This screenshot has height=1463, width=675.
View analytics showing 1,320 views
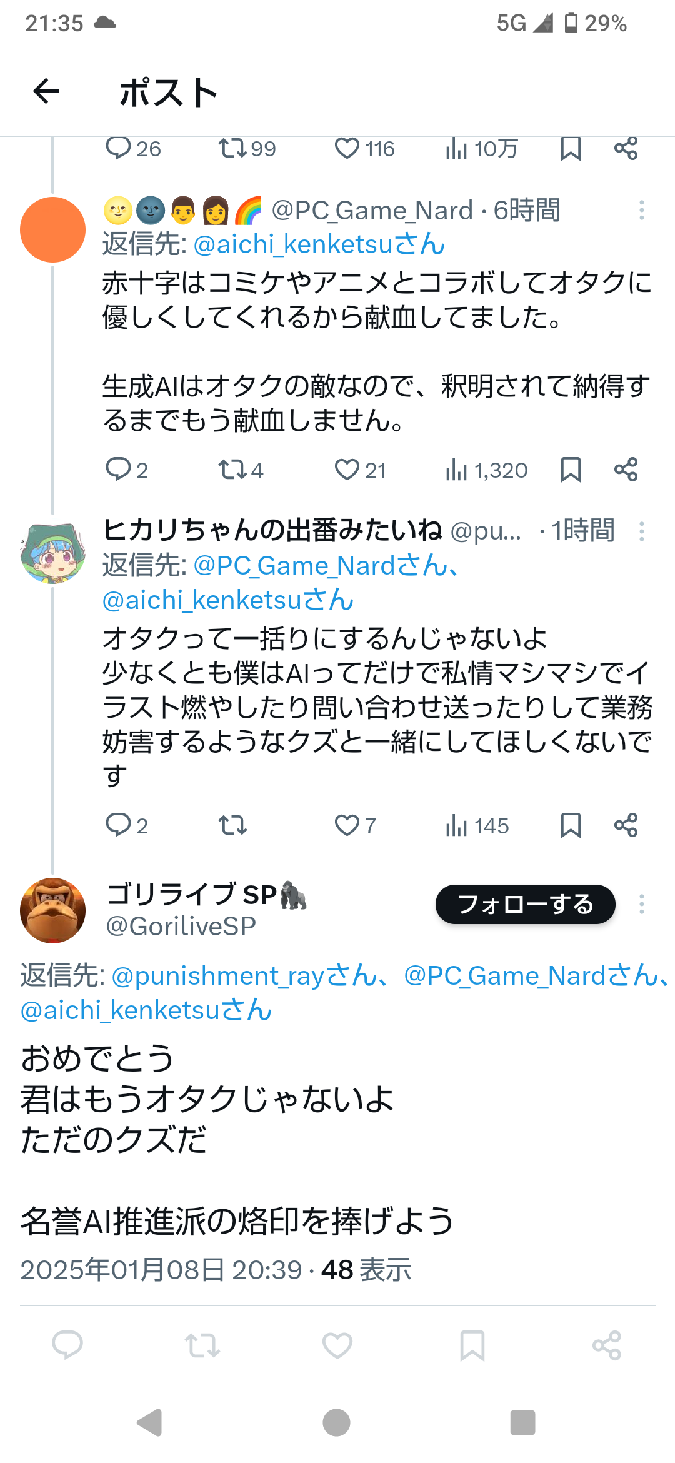(486, 470)
